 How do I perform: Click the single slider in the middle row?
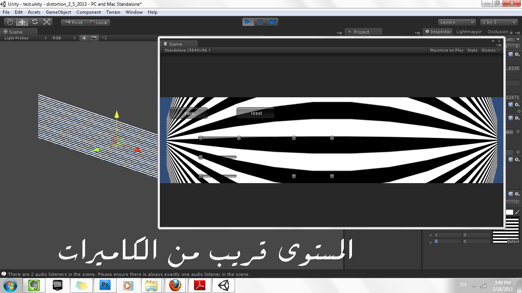217,157
